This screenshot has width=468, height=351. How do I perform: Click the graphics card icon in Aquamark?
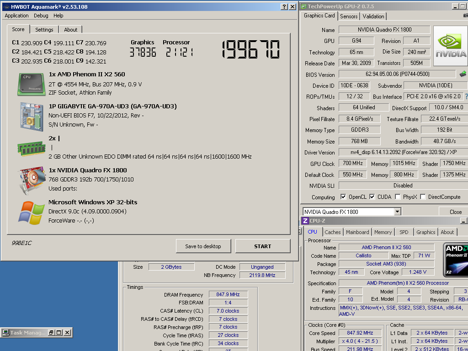(32, 180)
